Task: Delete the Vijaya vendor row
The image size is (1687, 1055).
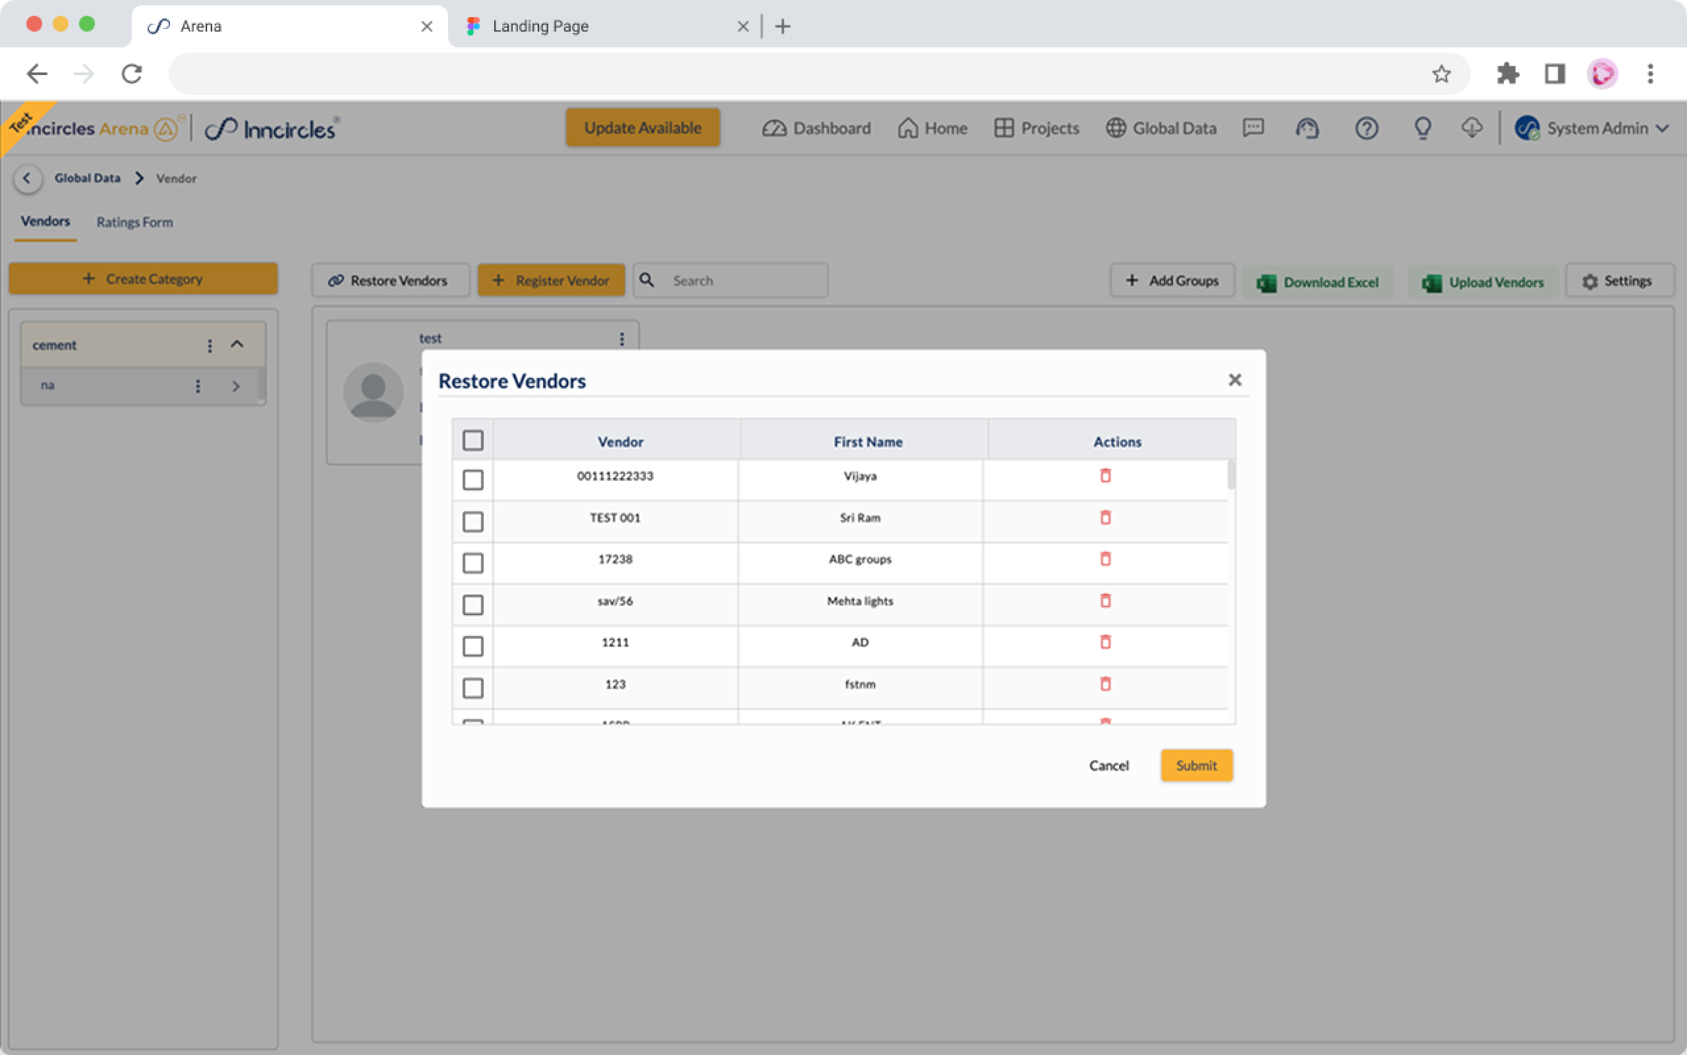Action: (x=1104, y=476)
